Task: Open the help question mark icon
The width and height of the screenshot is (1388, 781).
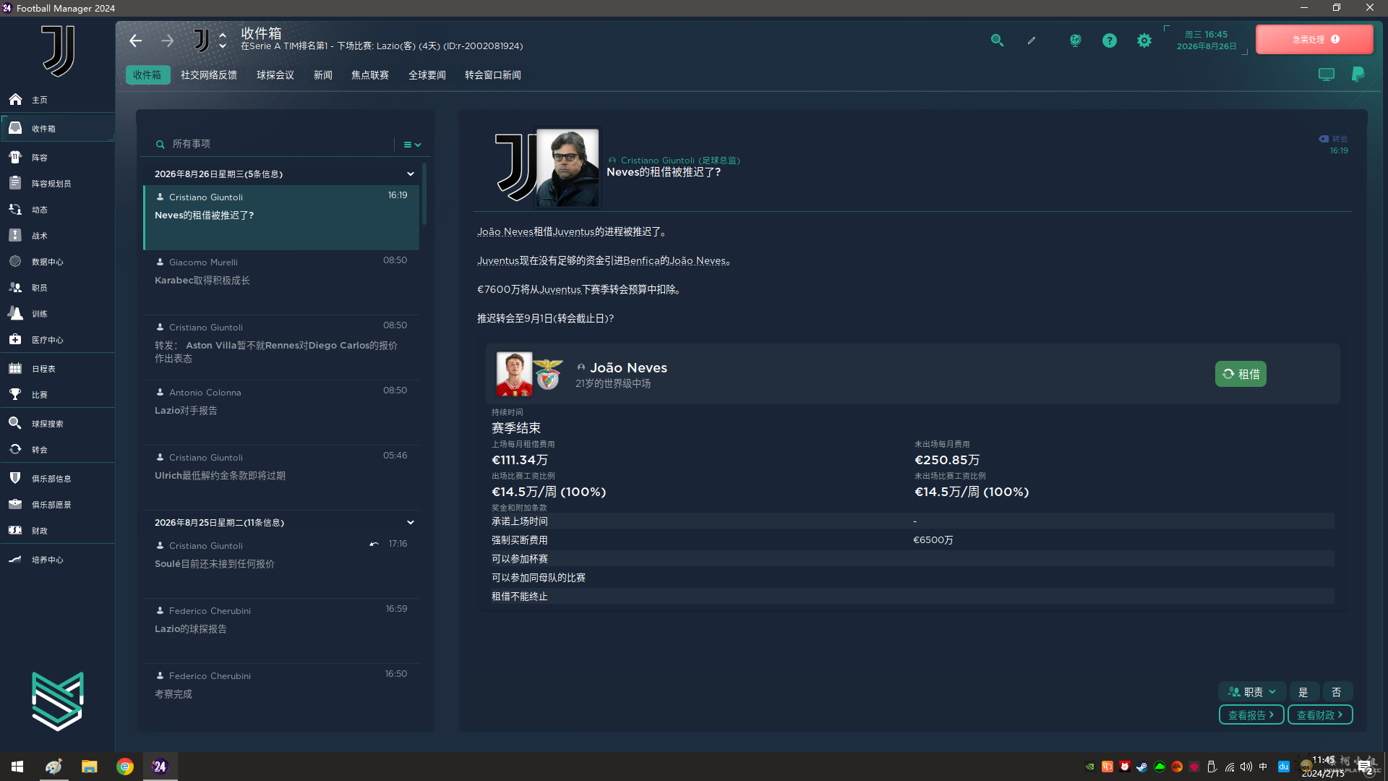Action: point(1110,40)
